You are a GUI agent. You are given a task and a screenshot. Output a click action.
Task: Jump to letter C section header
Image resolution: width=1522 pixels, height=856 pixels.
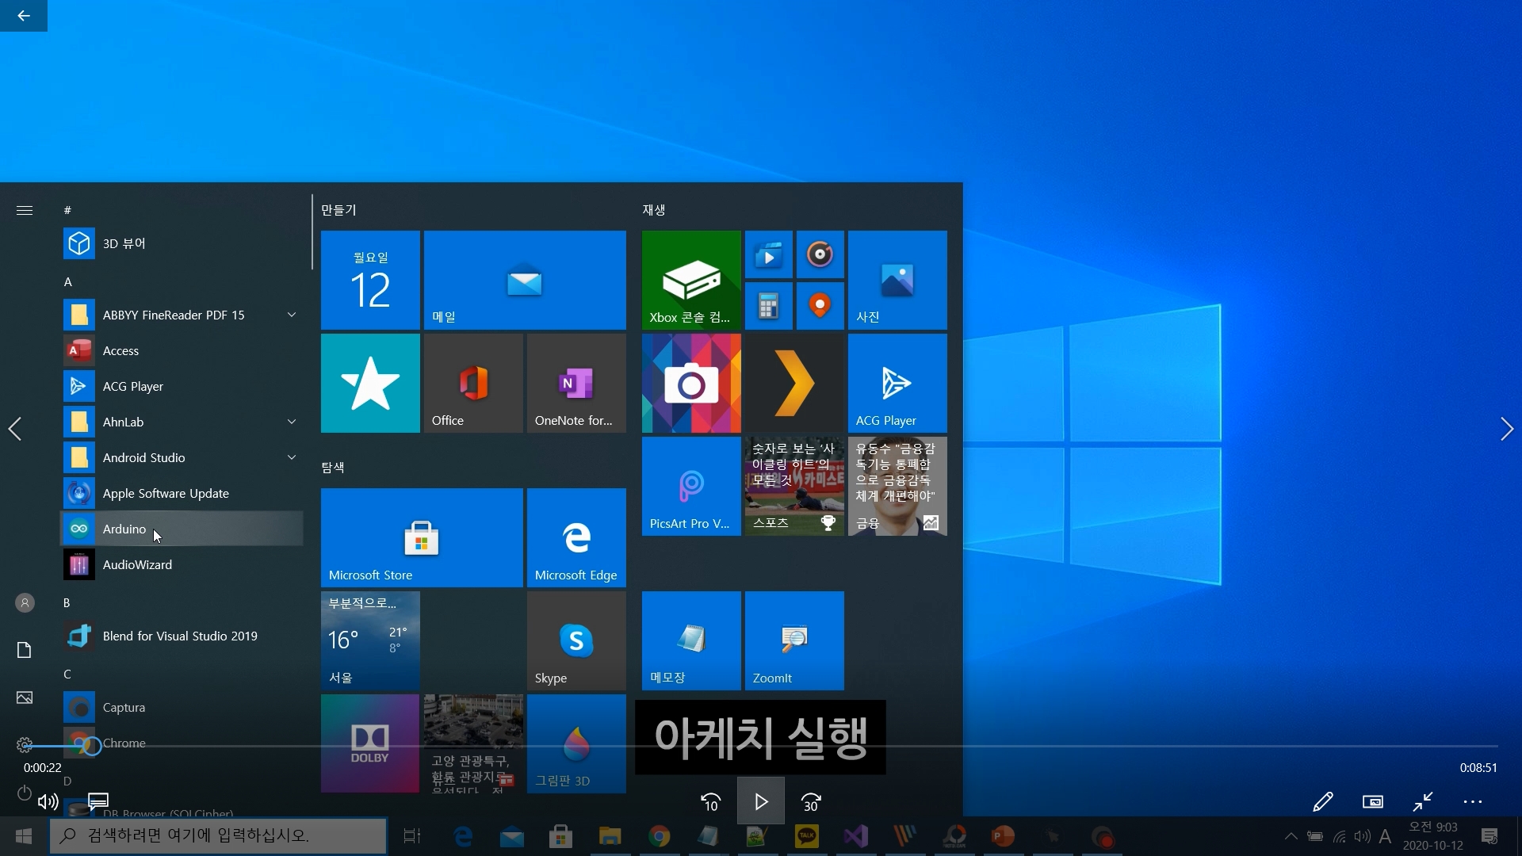67,674
